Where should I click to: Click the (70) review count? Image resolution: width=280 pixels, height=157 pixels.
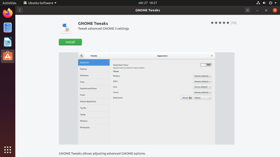click(x=234, y=23)
